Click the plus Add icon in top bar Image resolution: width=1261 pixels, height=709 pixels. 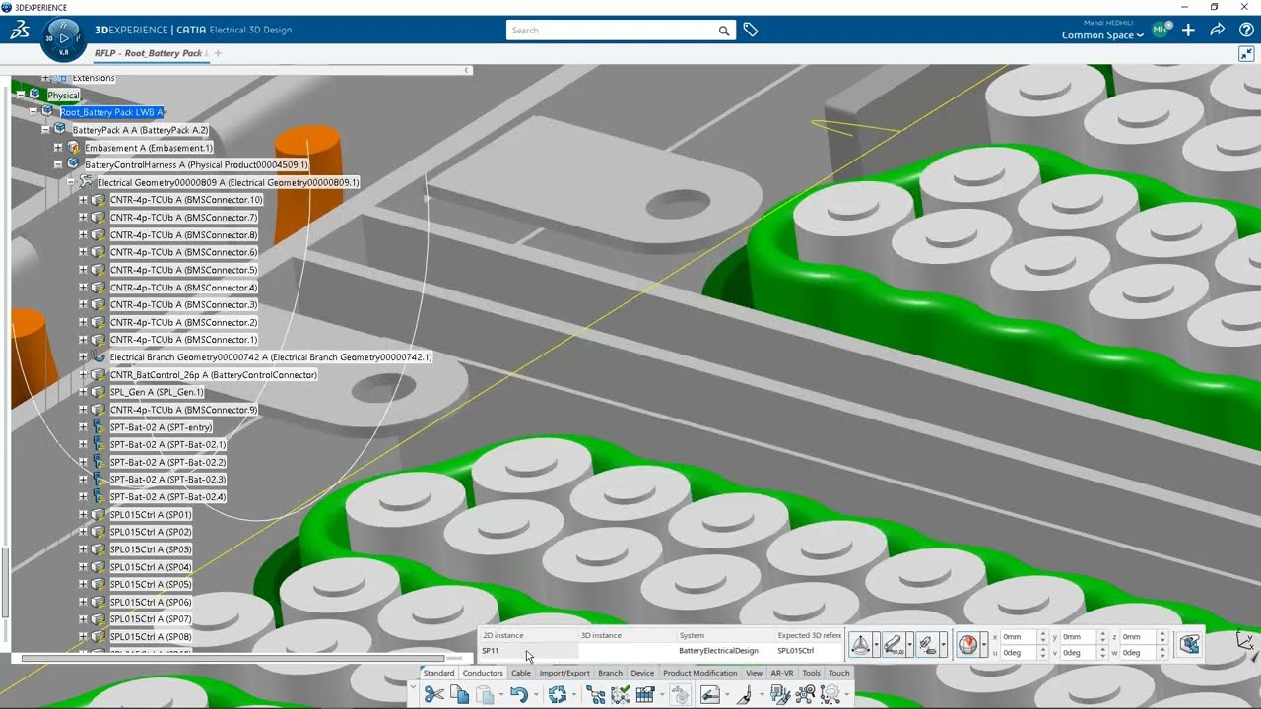tap(1188, 31)
